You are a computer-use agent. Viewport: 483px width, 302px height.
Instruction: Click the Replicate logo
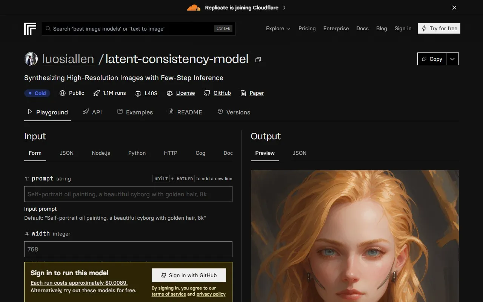pos(30,28)
